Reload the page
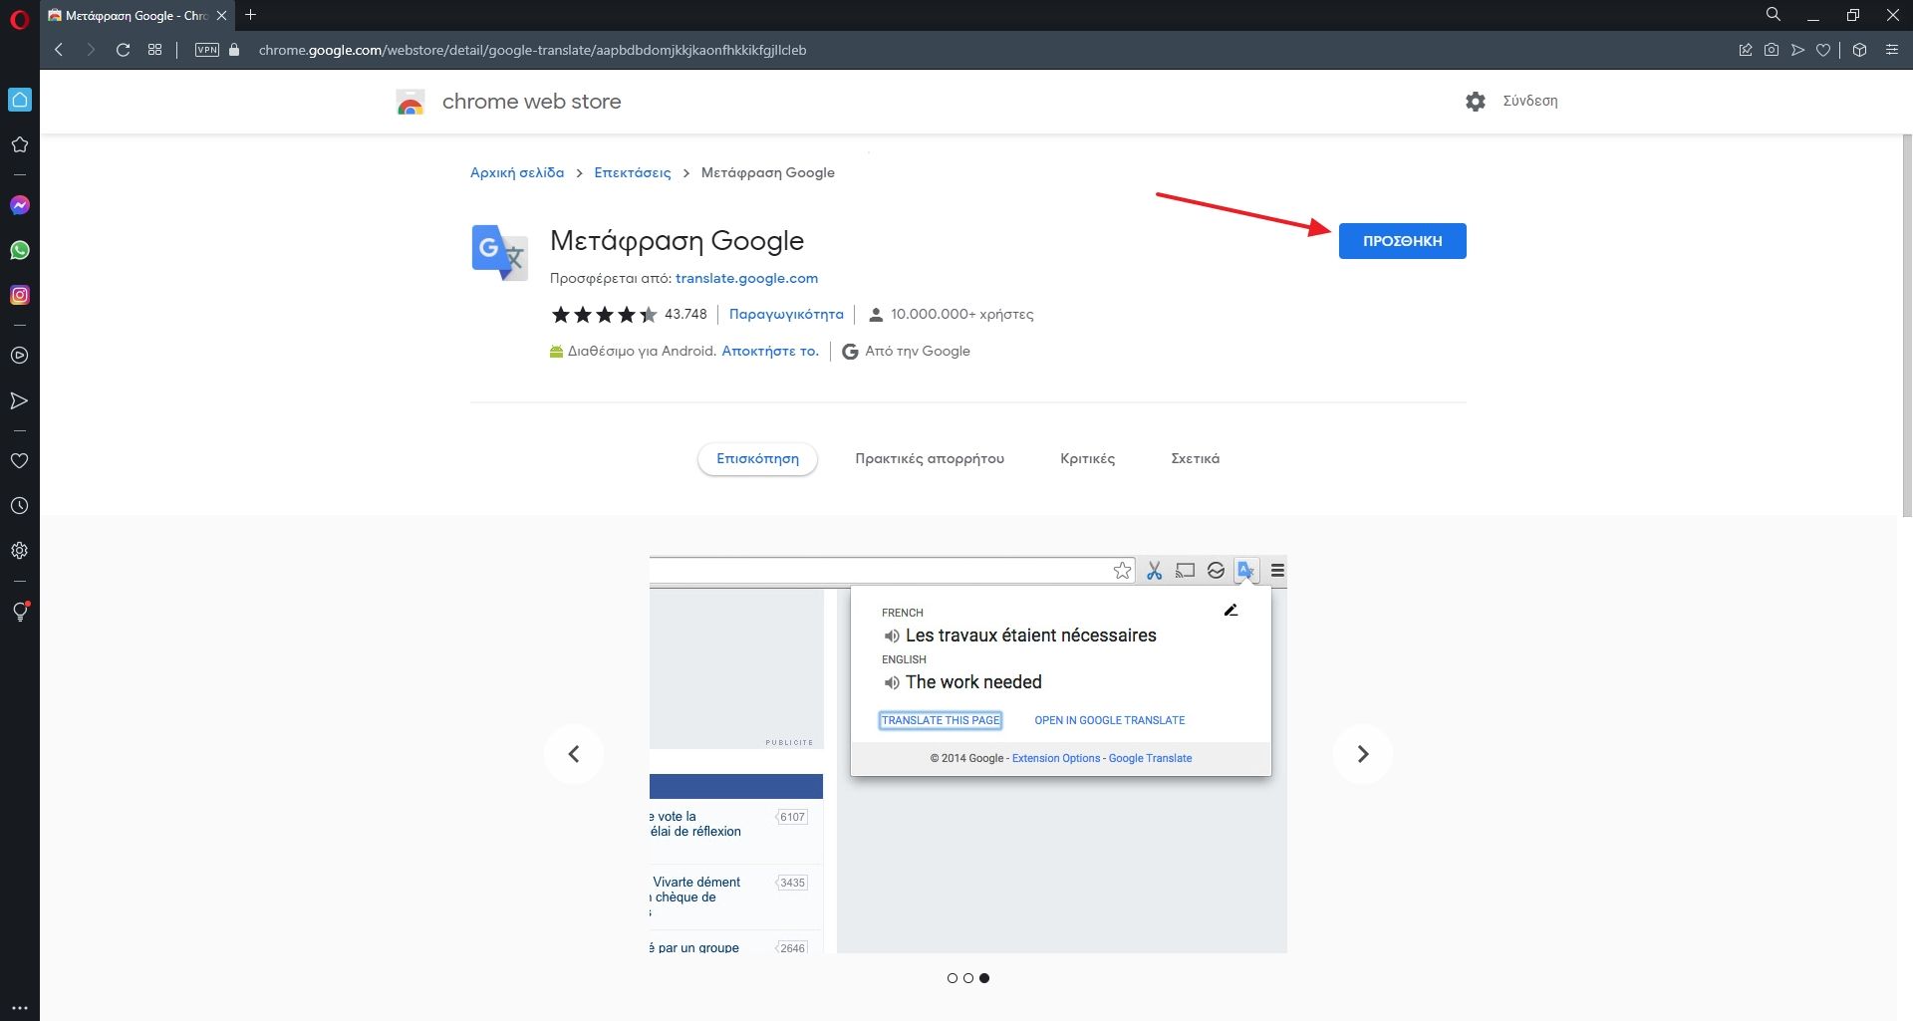The width and height of the screenshot is (1913, 1021). (x=123, y=50)
